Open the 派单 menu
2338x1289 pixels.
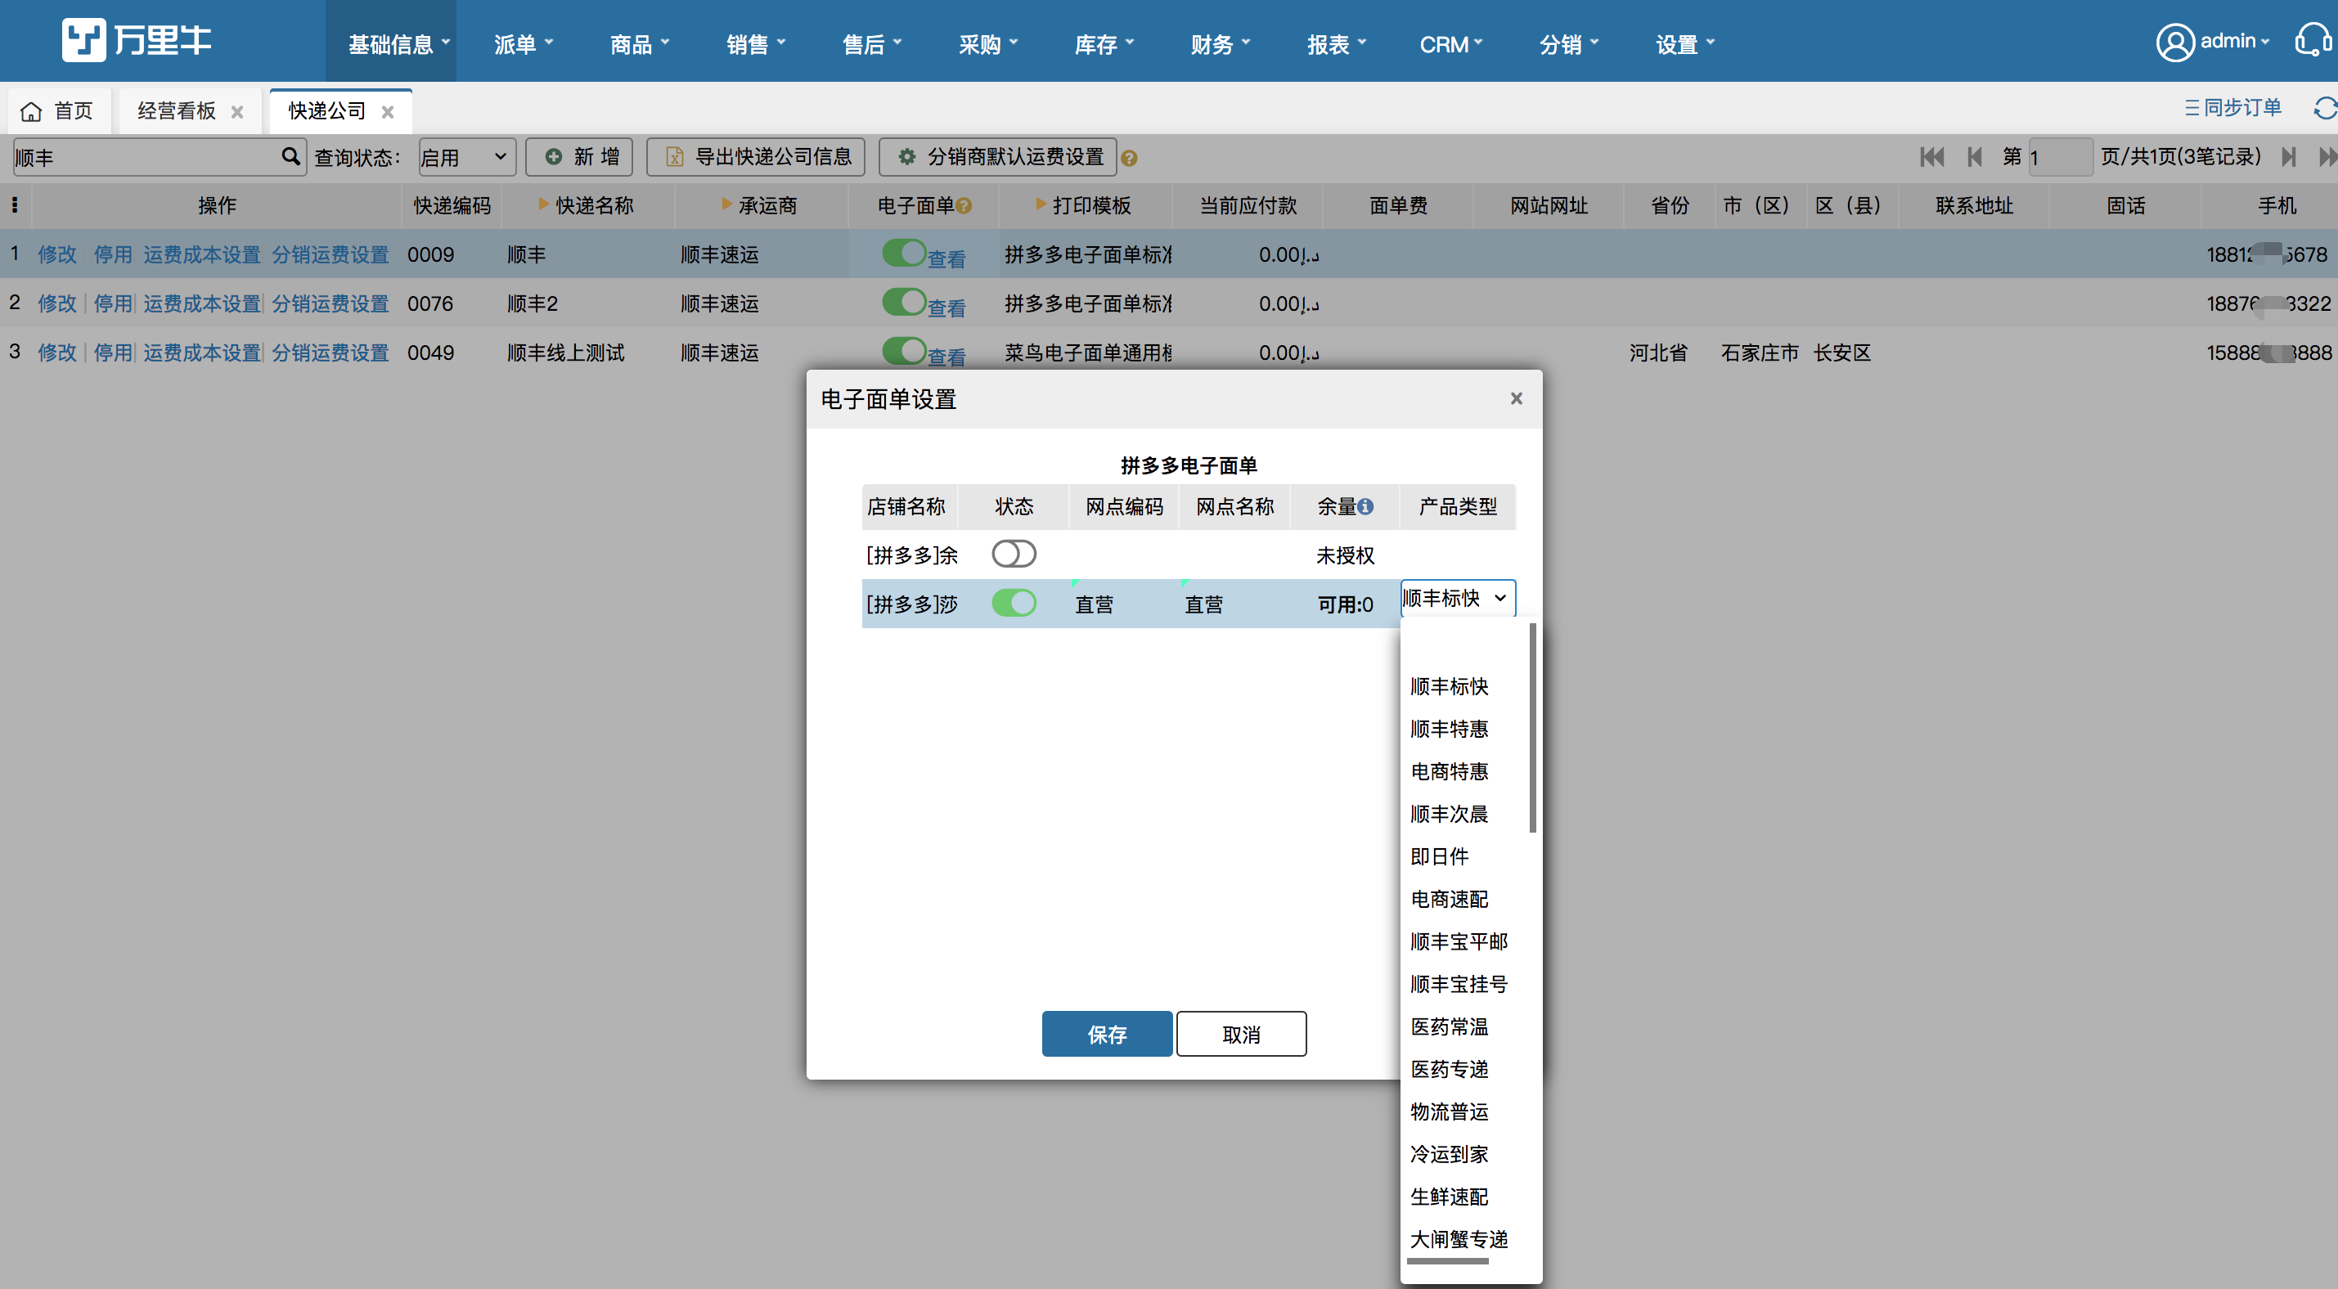coord(524,44)
